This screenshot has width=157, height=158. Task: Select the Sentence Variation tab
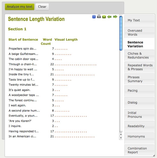click(139, 44)
